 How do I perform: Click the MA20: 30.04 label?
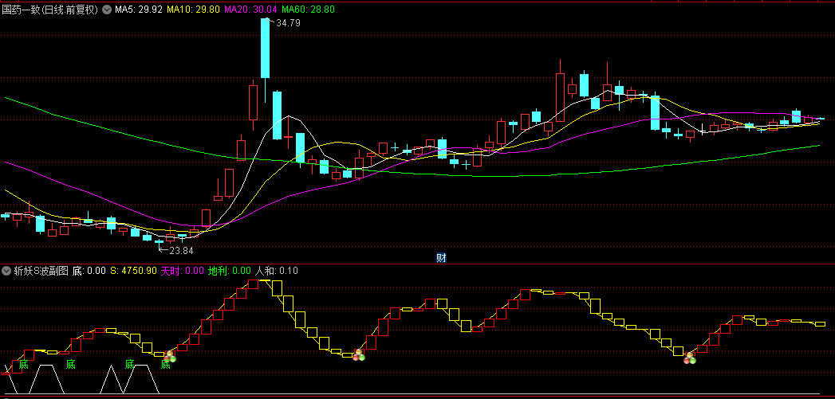[251, 10]
